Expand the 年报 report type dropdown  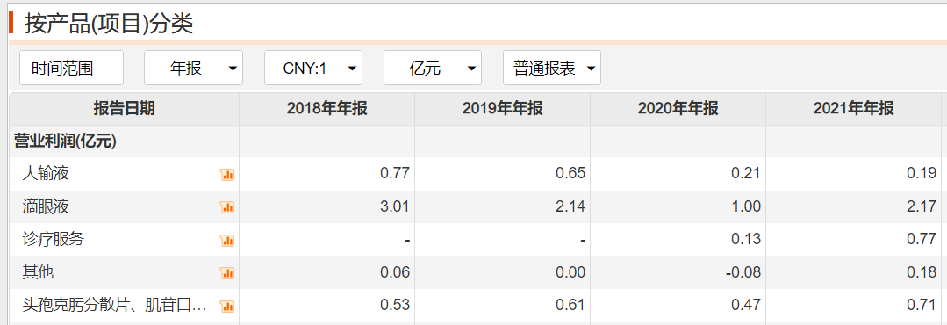coord(193,68)
